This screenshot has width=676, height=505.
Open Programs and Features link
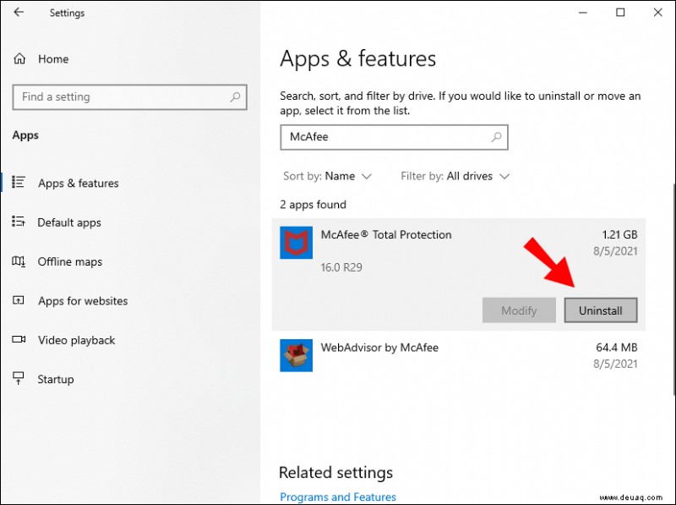(x=338, y=497)
